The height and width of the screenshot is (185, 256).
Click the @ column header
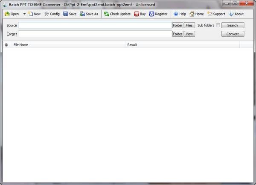click(6, 45)
